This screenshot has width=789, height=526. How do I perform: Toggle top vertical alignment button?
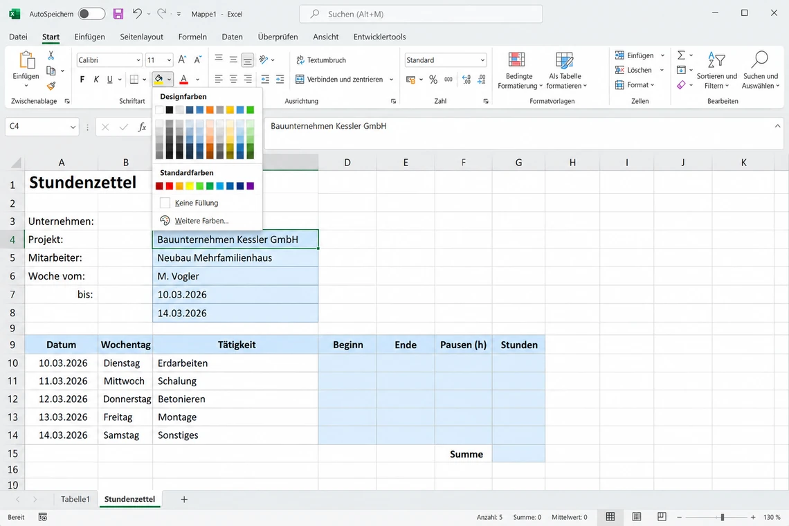[219, 59]
